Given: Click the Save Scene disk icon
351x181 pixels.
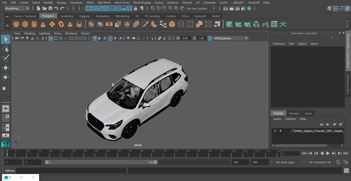Looking at the screenshot, I should click(x=50, y=8).
